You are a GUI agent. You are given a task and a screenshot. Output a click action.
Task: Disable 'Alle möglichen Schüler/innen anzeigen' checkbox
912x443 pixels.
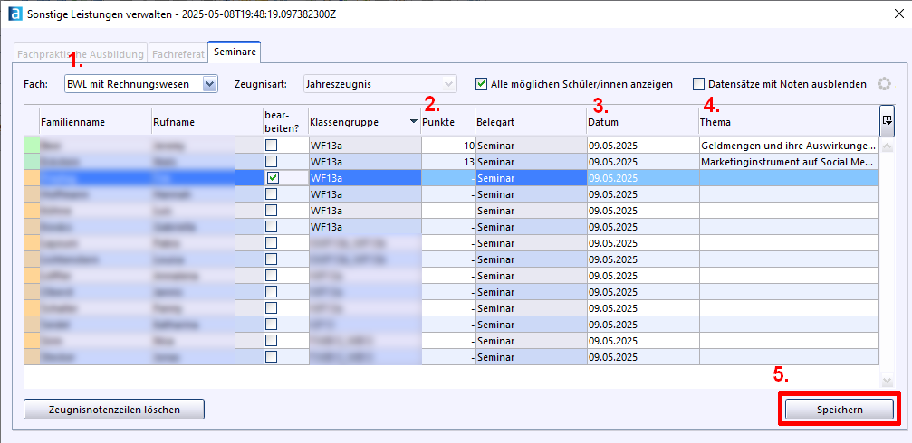coord(482,84)
